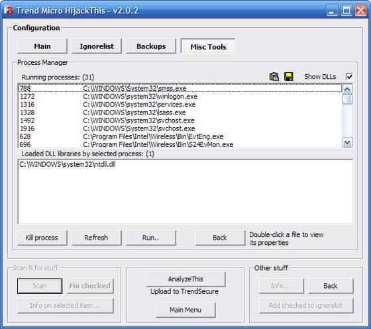Copy process list to clipboard icon
The height and width of the screenshot is (329, 371).
pyautogui.click(x=274, y=77)
